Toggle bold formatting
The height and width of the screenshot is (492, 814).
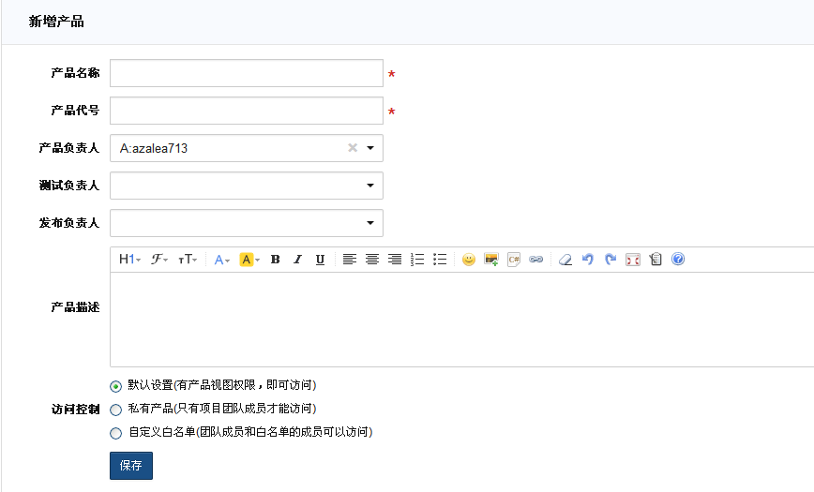[275, 259]
